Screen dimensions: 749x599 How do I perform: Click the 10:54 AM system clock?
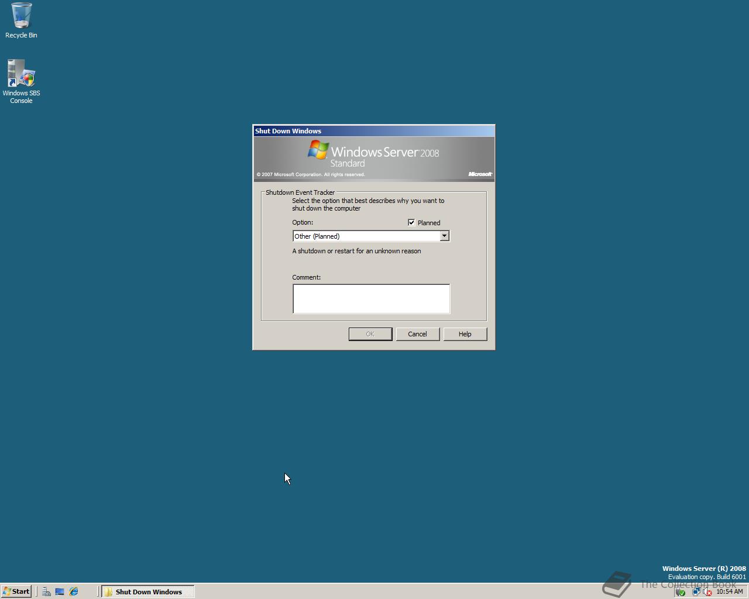729,591
